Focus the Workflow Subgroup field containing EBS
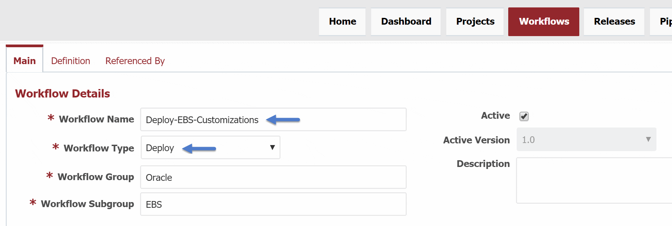The image size is (672, 226). 273,204
